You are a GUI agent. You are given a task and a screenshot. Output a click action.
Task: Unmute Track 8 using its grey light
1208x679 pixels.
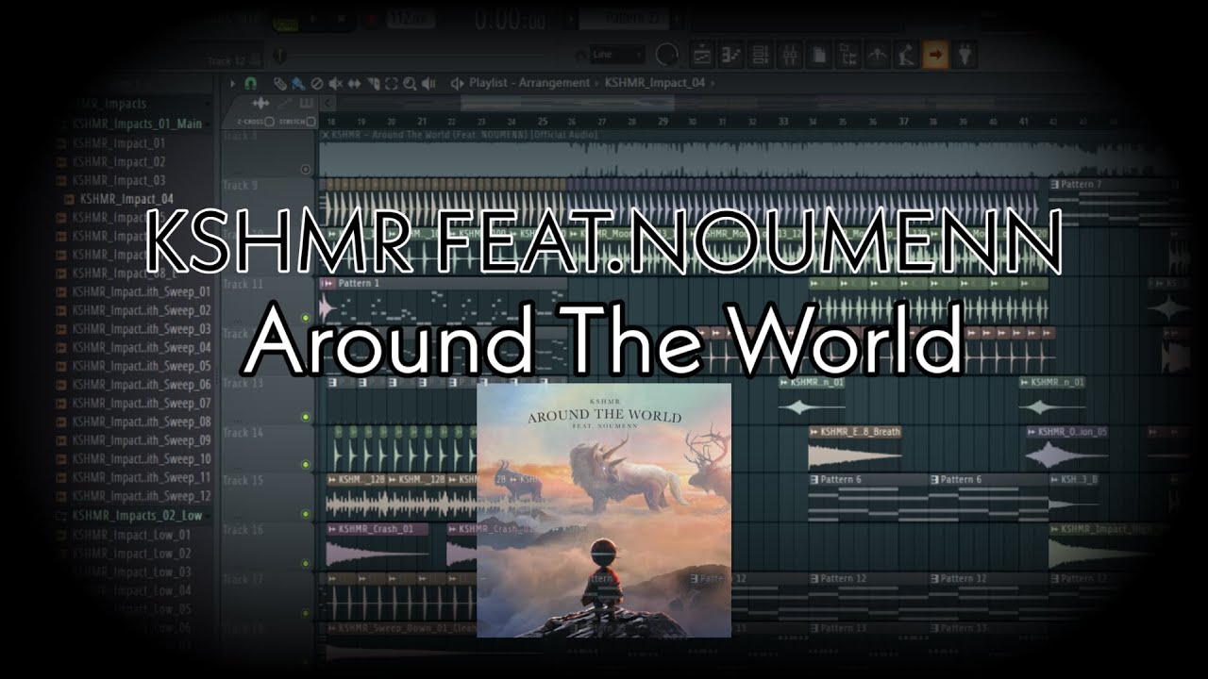pyautogui.click(x=305, y=170)
